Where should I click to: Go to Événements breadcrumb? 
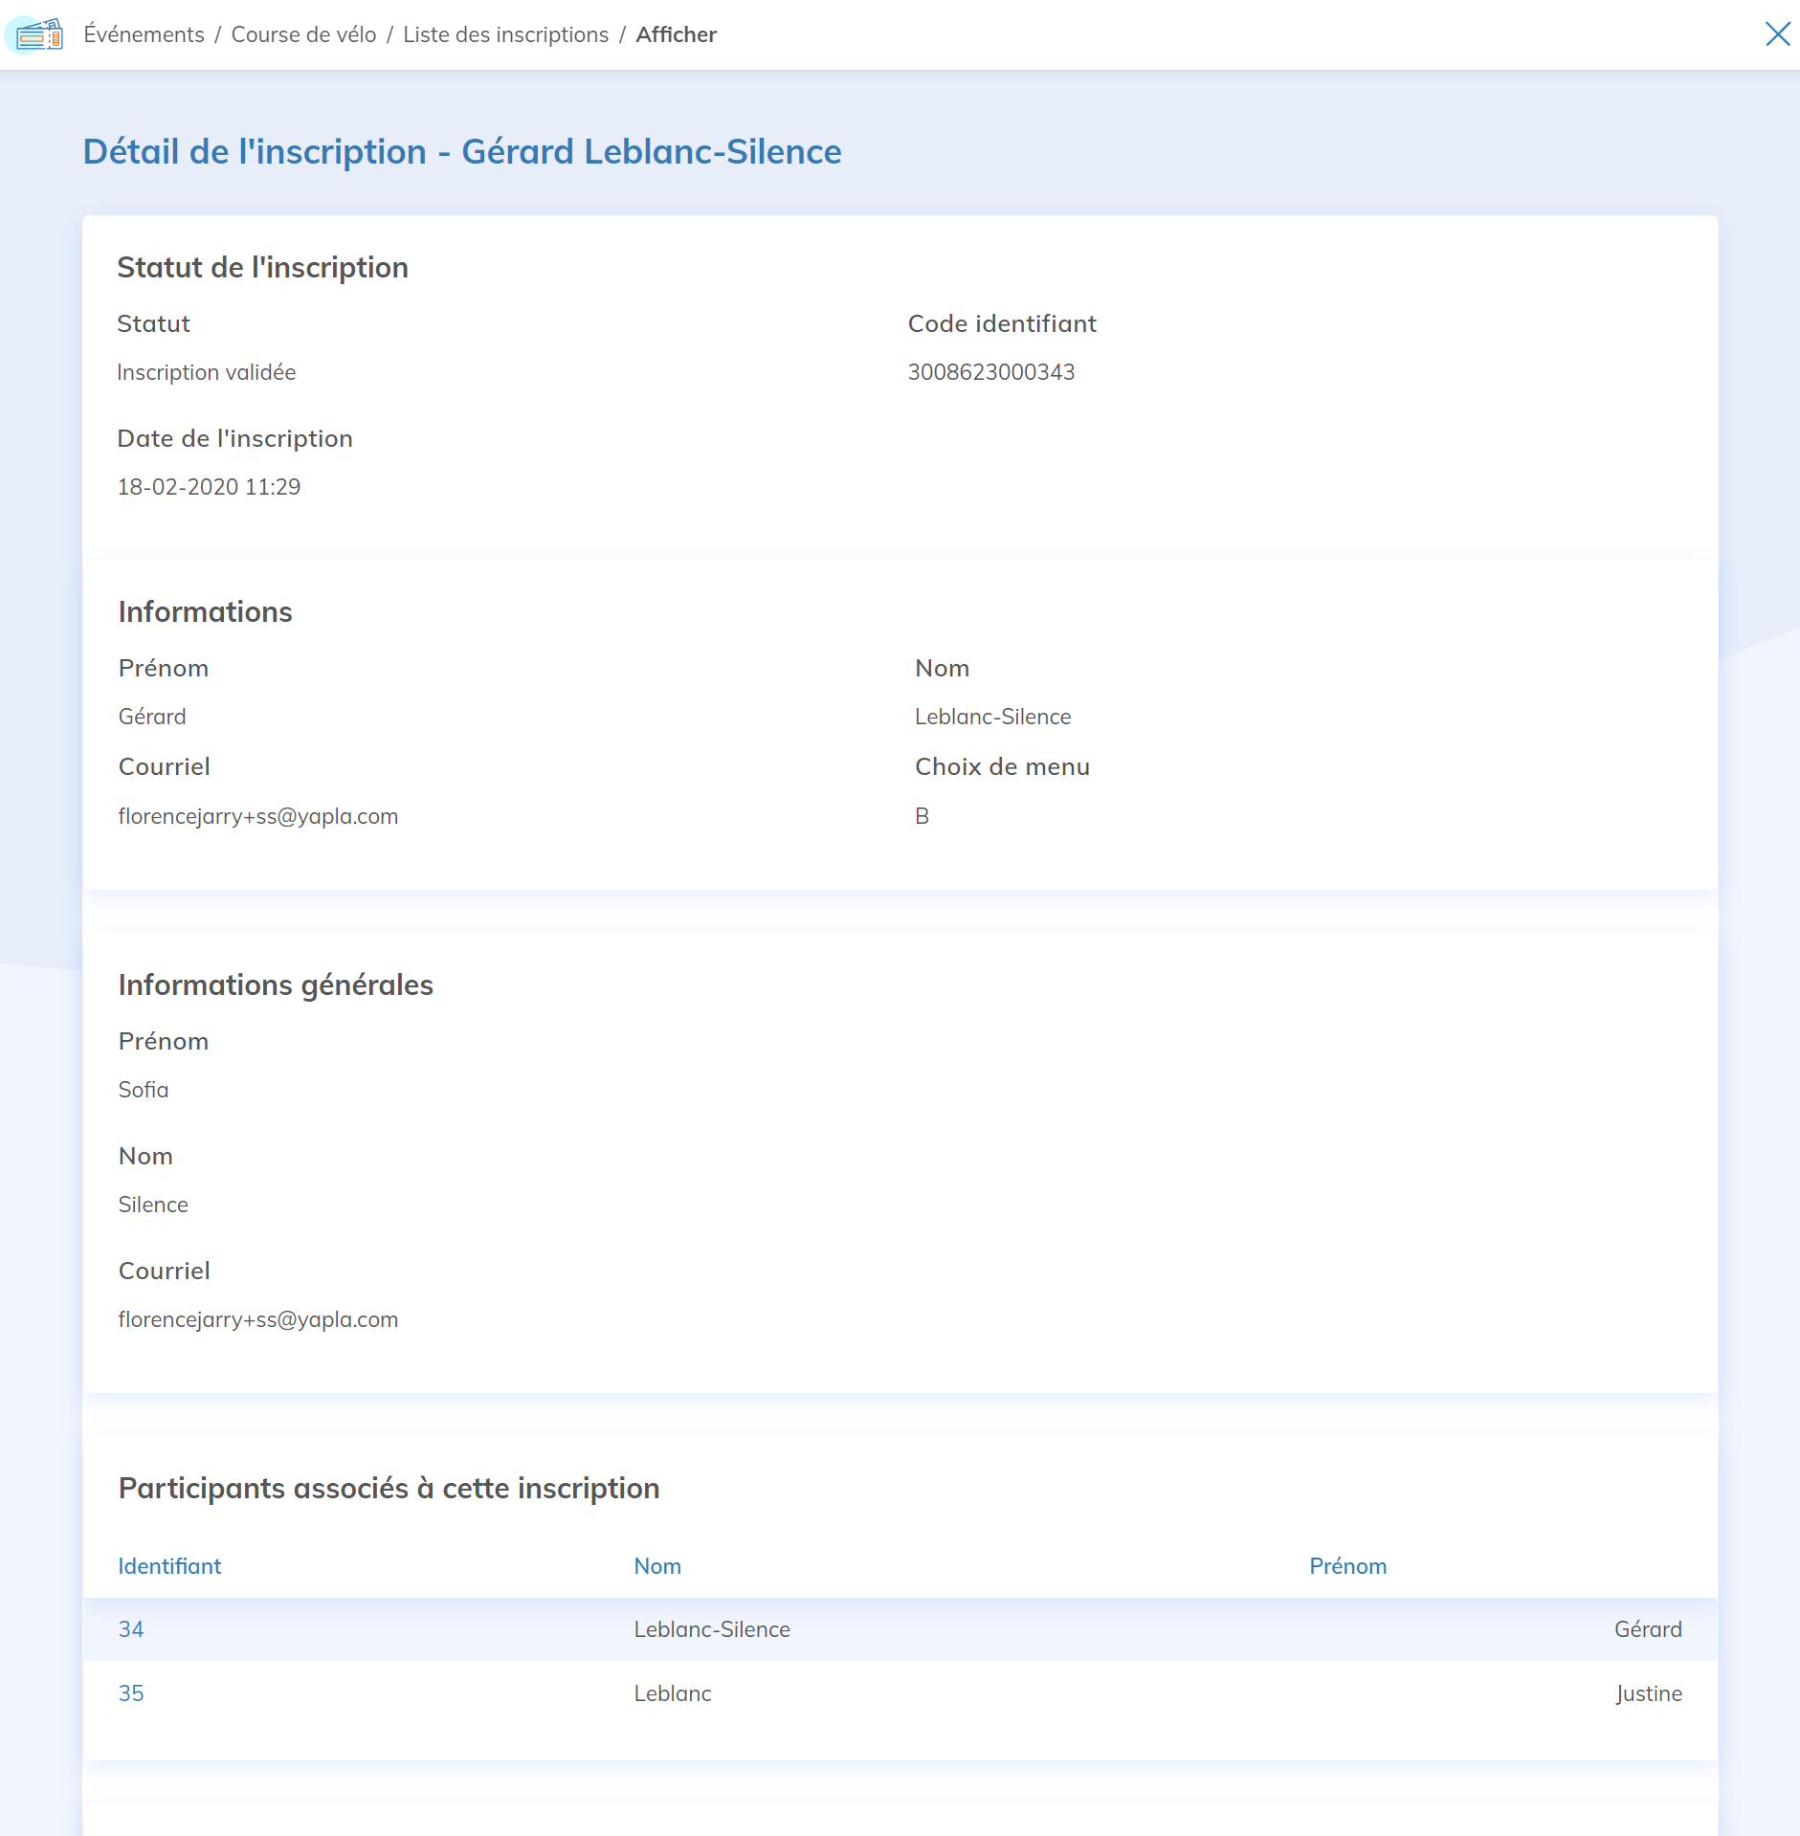[144, 34]
